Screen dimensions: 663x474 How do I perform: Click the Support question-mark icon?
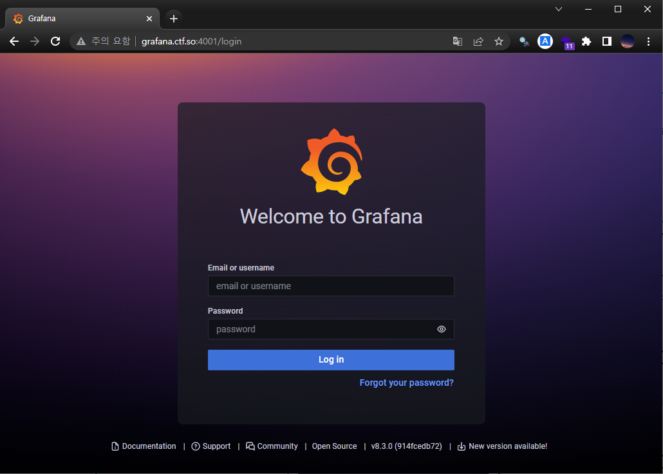(195, 446)
